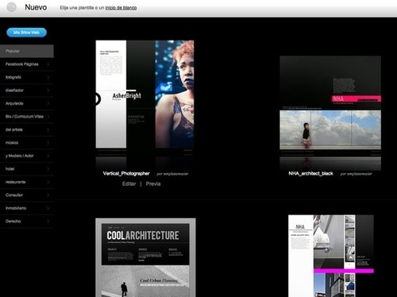Viewport: 397px width, 297px height.
Task: Select the NHA_architect_black template thumbnail
Action: (330, 114)
